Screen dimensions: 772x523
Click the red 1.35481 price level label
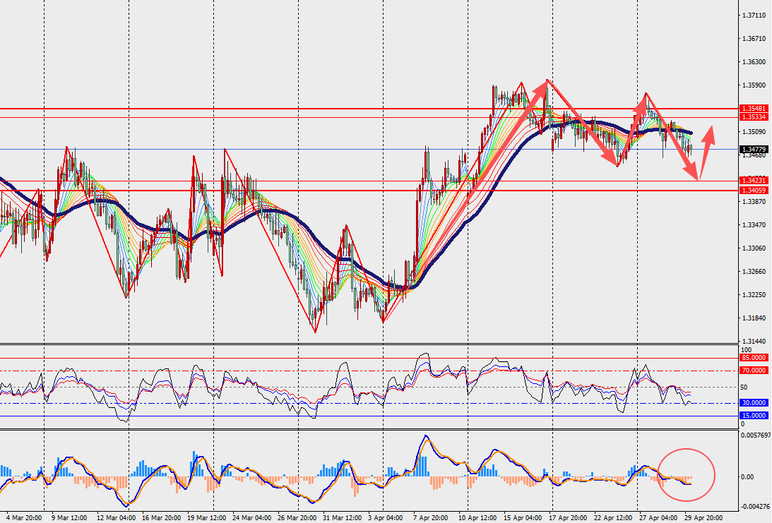coord(754,108)
